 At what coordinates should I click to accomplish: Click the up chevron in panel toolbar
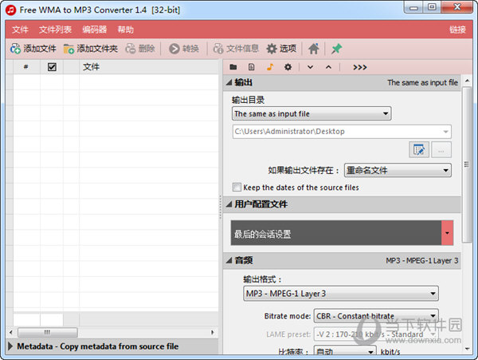click(328, 67)
